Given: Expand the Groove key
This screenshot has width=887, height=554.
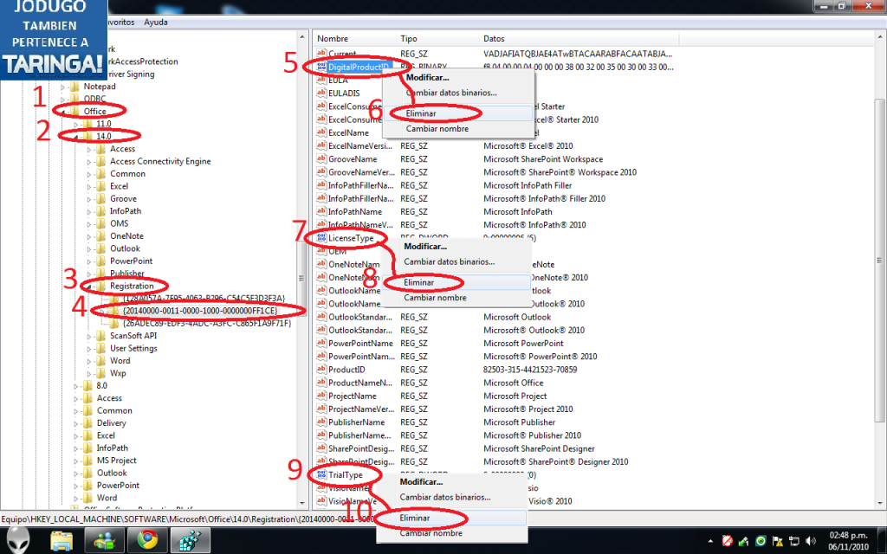Looking at the screenshot, I should pos(89,198).
